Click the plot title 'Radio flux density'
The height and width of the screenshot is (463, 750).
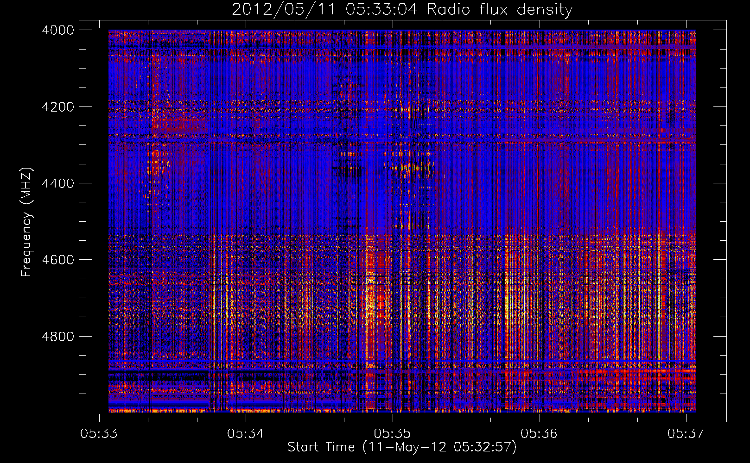tap(499, 10)
